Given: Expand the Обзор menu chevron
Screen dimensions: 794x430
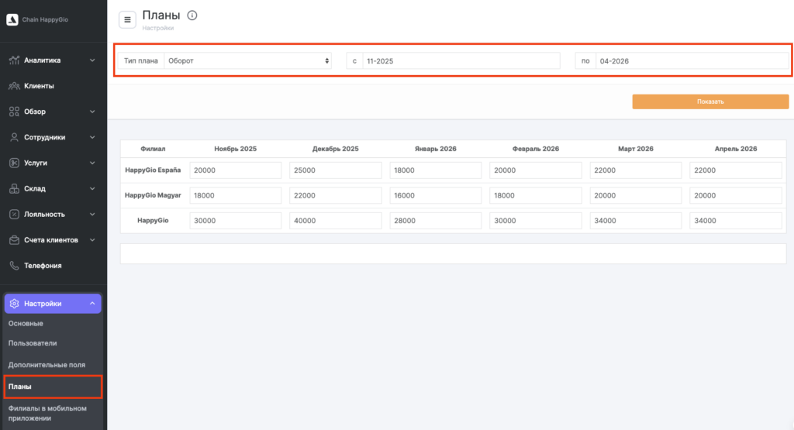Looking at the screenshot, I should 92,112.
